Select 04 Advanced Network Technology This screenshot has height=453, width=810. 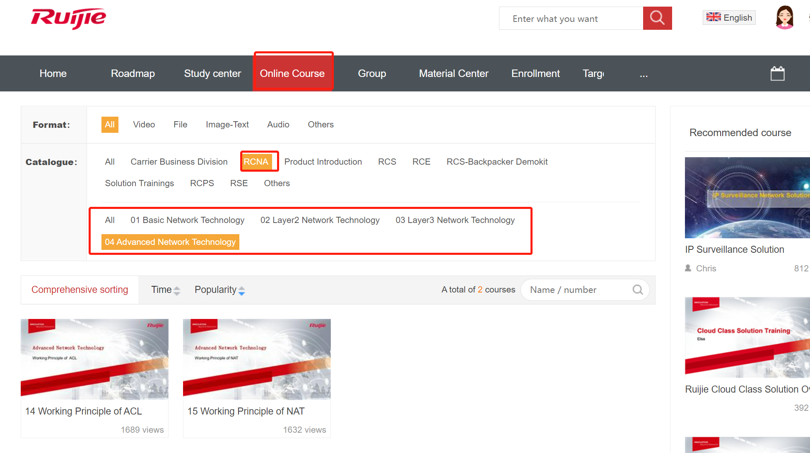[170, 242]
